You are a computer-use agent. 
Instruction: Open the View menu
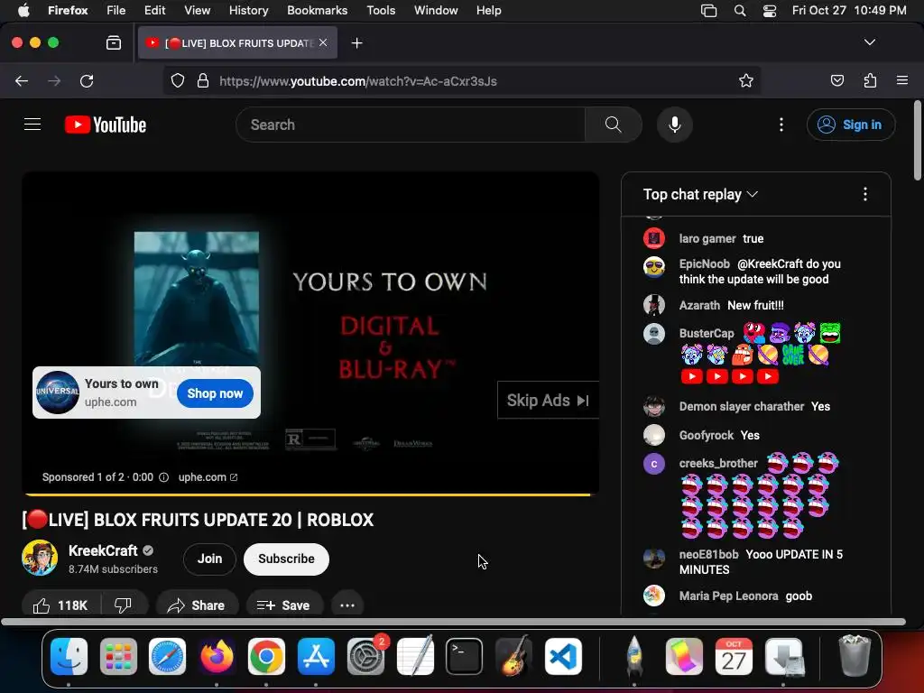197,11
